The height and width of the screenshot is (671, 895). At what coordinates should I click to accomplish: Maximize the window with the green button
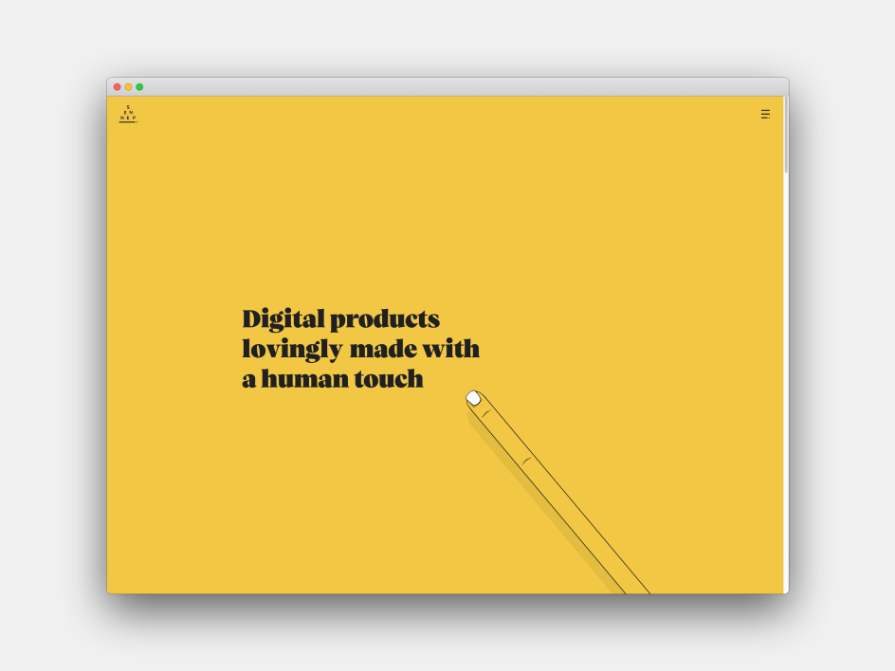point(139,87)
